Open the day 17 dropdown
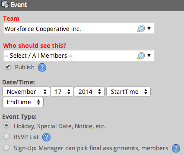Screen dimensions: 184x155 coord(62,92)
